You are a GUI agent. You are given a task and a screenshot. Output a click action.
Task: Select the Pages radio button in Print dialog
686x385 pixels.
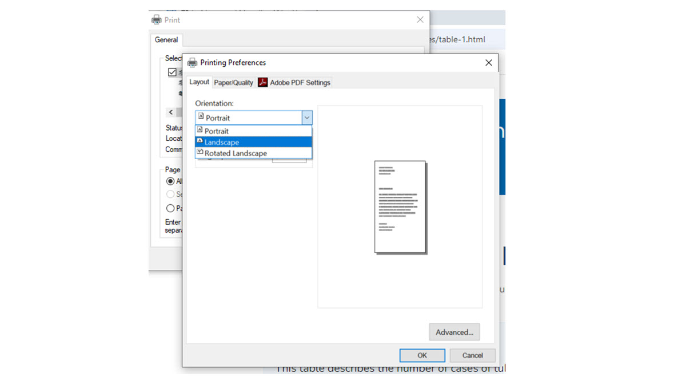(170, 208)
